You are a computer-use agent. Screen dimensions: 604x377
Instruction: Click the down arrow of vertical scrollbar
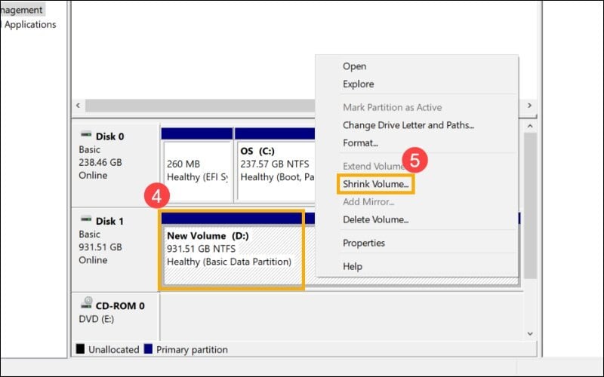coord(530,333)
